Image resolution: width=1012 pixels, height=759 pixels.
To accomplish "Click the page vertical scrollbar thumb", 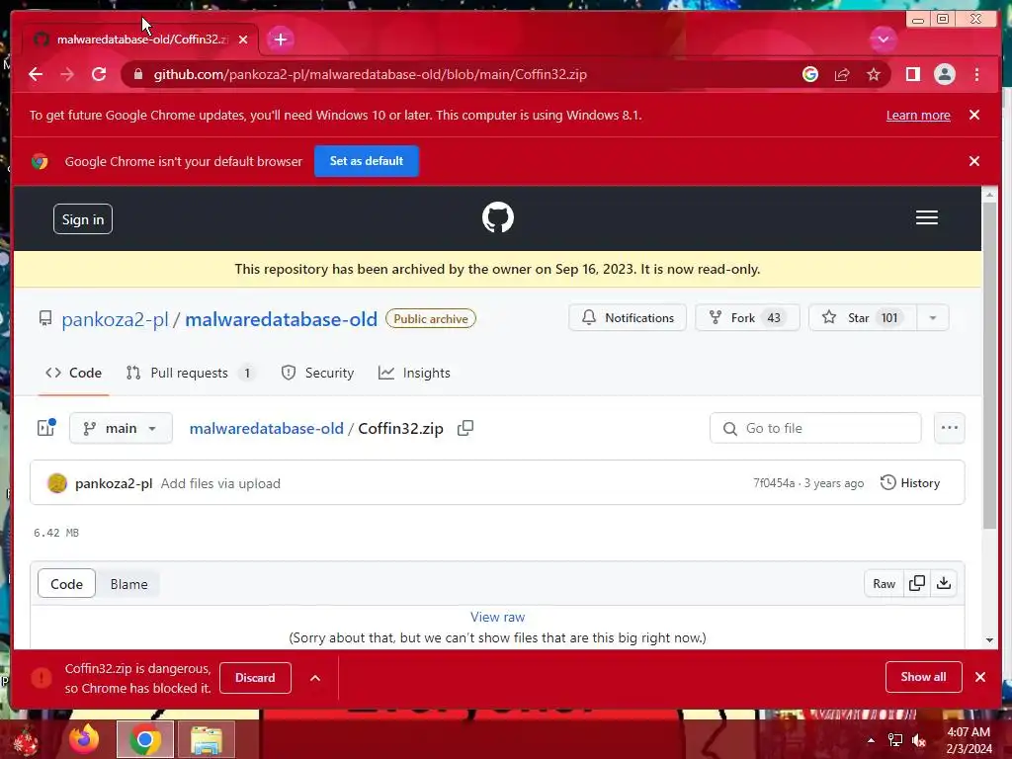I will click(989, 365).
